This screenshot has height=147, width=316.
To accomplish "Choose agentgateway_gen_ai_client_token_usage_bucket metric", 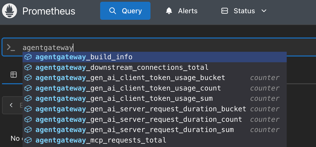I will click(130, 78).
